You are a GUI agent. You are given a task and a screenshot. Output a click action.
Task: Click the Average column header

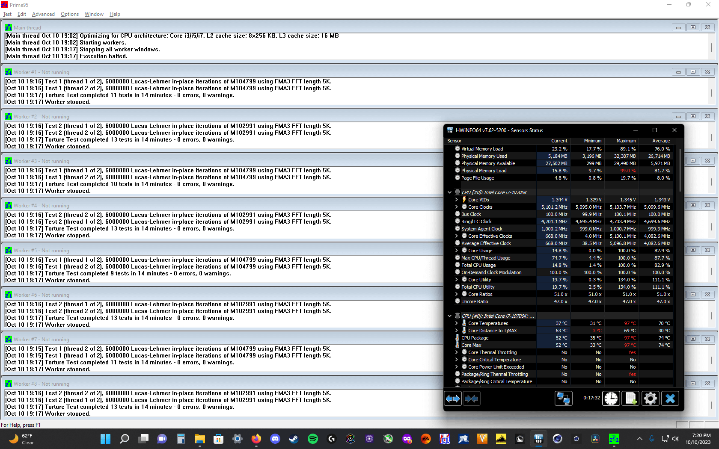tap(655, 141)
